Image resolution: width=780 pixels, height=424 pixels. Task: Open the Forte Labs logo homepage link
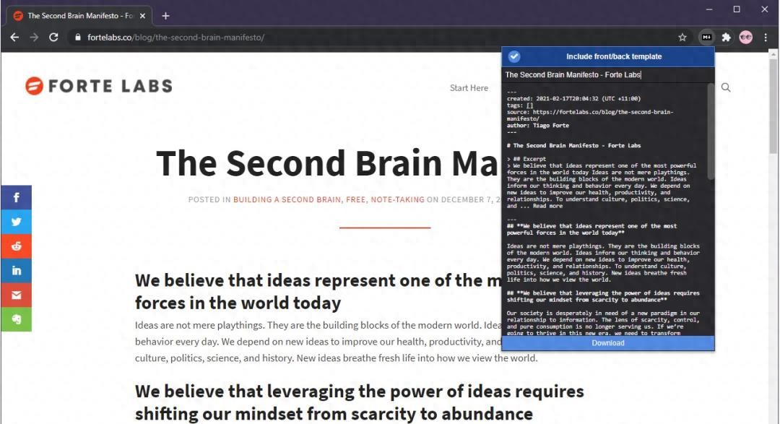coord(98,86)
